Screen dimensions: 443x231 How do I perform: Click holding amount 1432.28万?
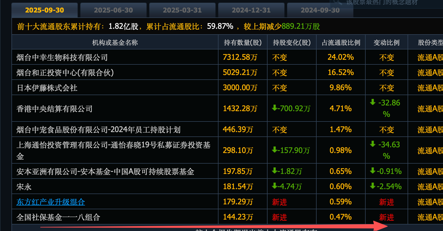point(240,108)
